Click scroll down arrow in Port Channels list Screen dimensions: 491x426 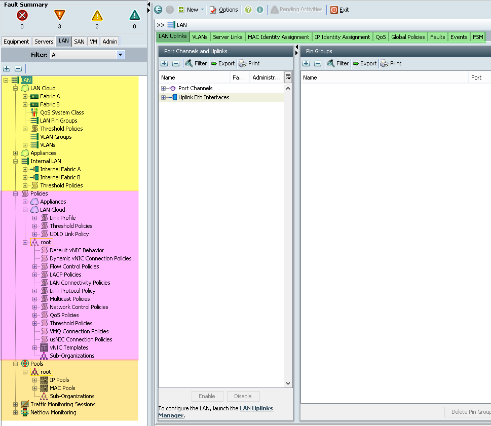[x=288, y=383]
